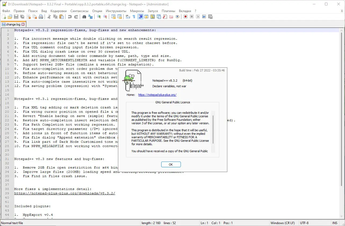Screen dimensions: 345x226
Task: Start macro recording with the red dot
Action: click(186, 17)
